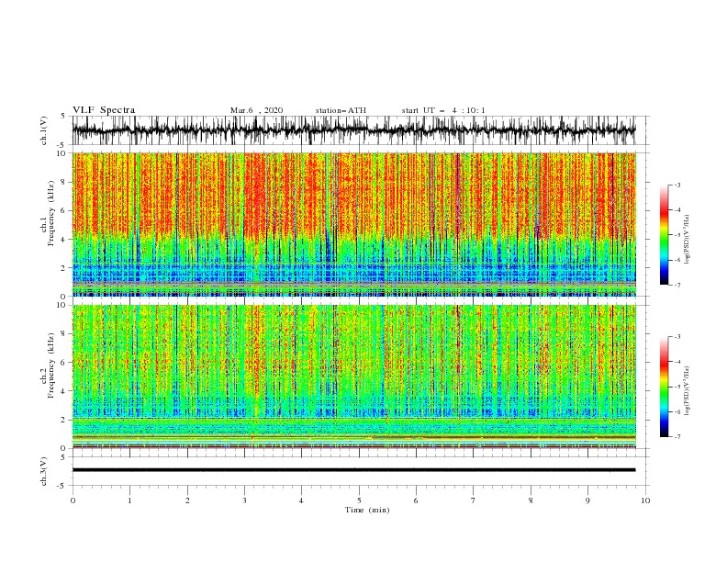Click the ch.2 PSD color bar
727x562 pixels.
tap(665, 387)
